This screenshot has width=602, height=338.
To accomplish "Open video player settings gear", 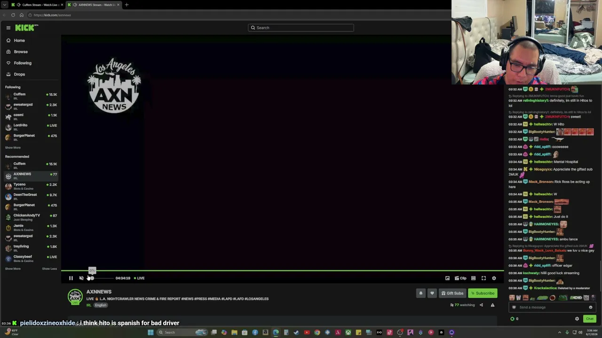I will click(494, 278).
